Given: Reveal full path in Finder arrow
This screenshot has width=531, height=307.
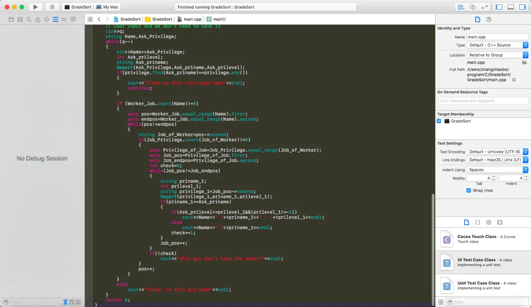Looking at the screenshot, I should coord(514,80).
